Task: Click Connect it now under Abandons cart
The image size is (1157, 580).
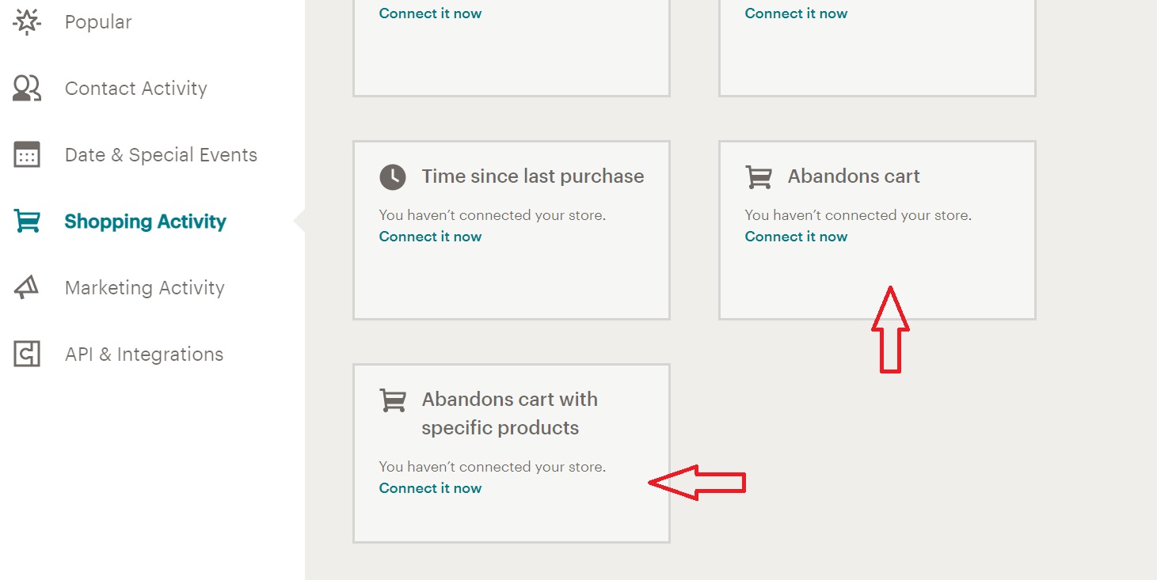Action: [x=796, y=237]
